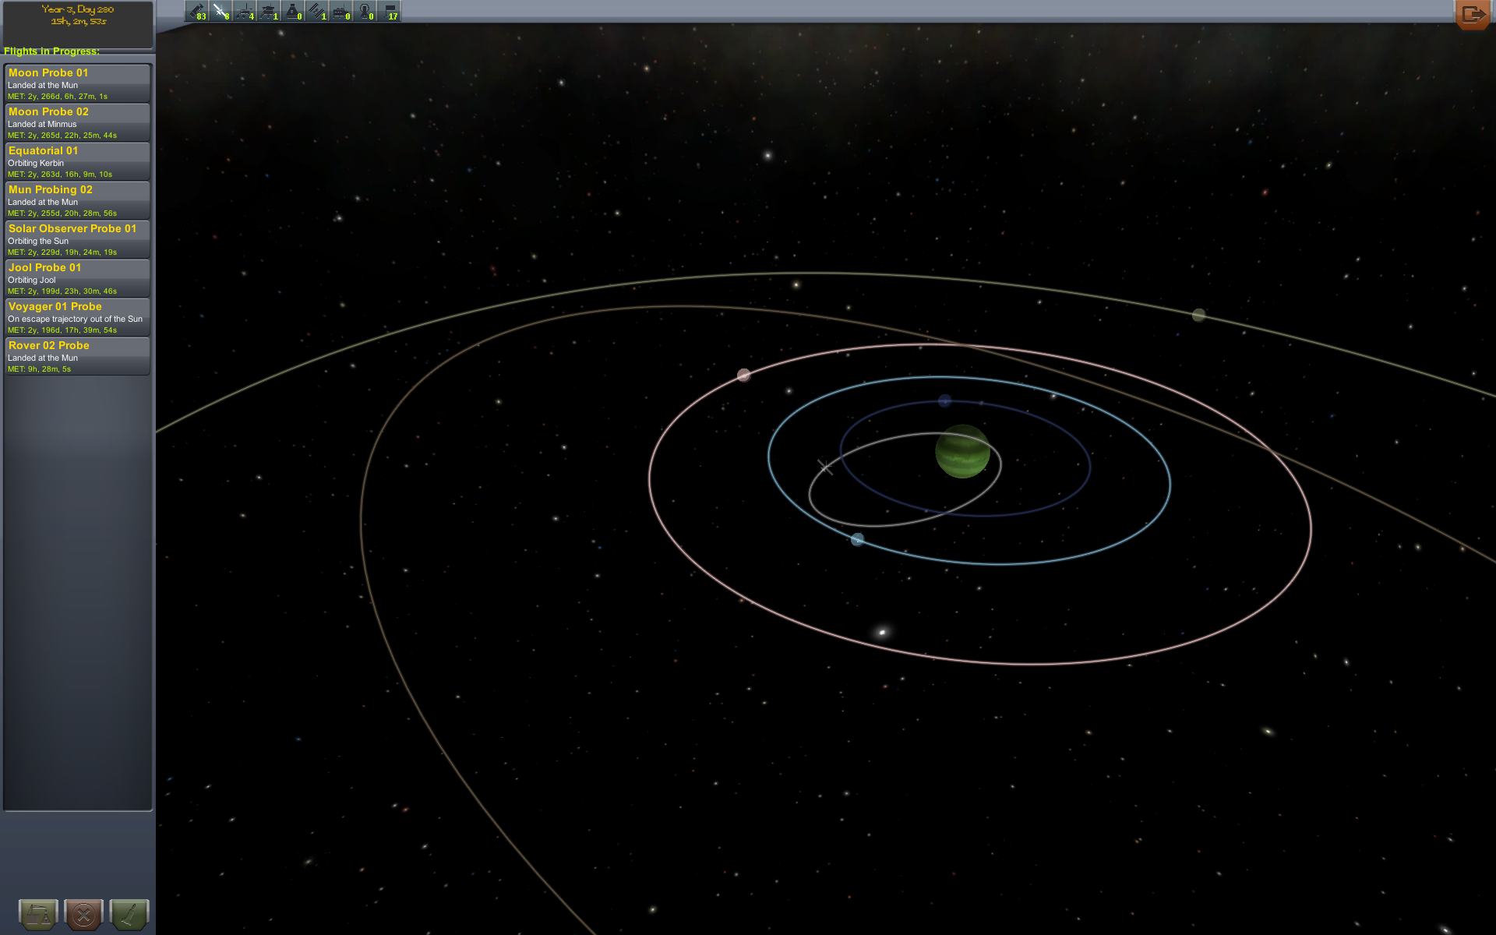Click the green fly vessel rocket button

tap(129, 914)
